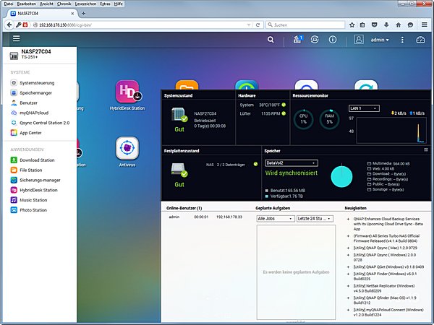Open the external devices icon
The width and height of the screenshot is (434, 325).
315,40
